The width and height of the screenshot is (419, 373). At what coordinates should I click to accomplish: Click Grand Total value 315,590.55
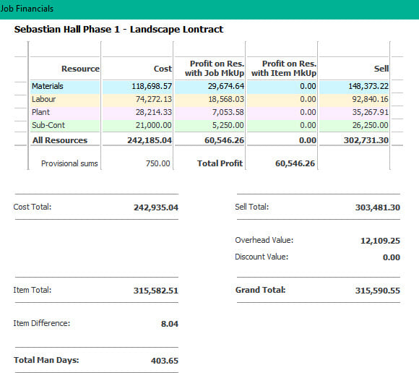pos(378,291)
